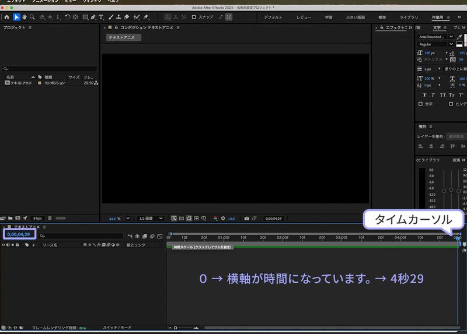This screenshot has width=467, height=334.
Task: Select the Puppet Pin tool
Action: [146, 17]
